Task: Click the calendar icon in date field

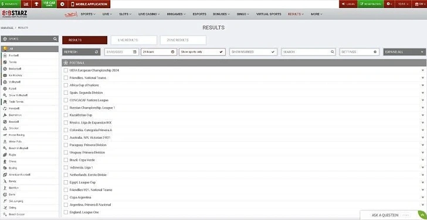Action: click(135, 52)
